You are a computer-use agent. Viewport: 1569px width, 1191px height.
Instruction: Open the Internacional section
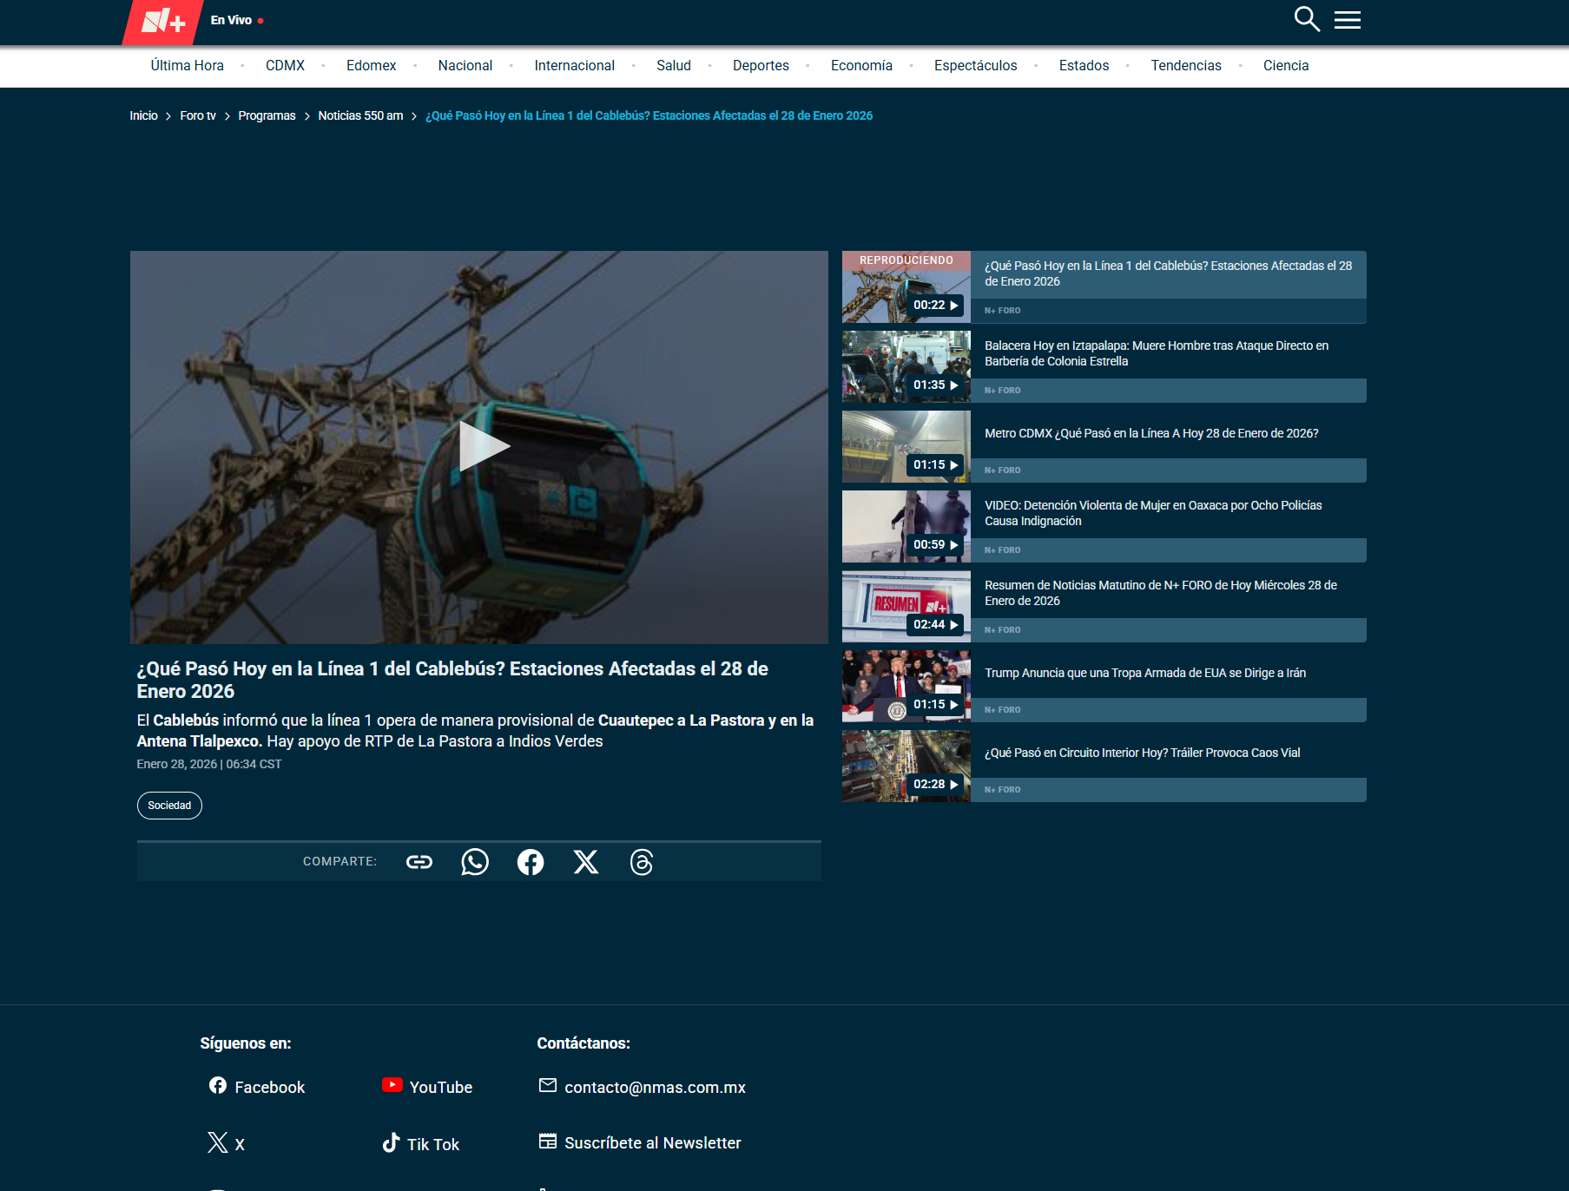575,66
